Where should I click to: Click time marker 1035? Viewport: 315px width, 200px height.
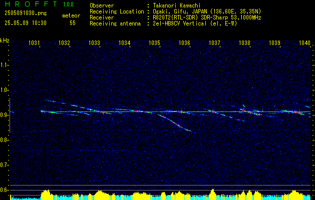[x=154, y=42]
